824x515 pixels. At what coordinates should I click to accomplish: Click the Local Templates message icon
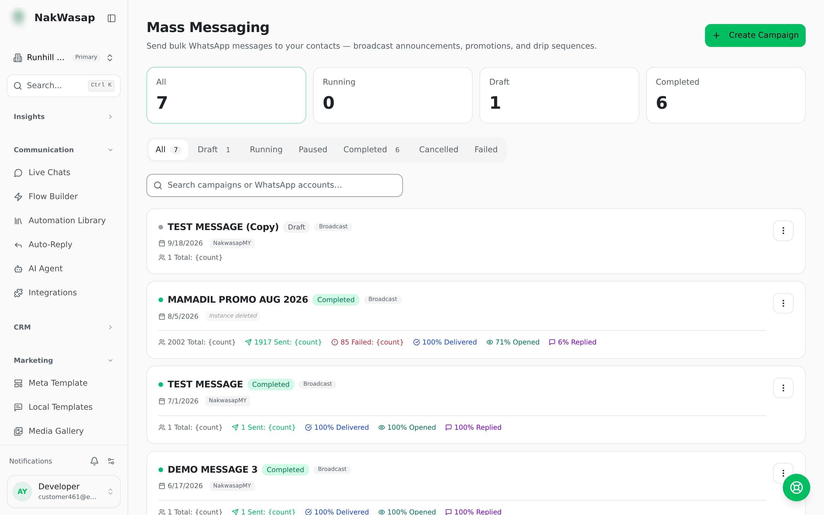point(18,407)
